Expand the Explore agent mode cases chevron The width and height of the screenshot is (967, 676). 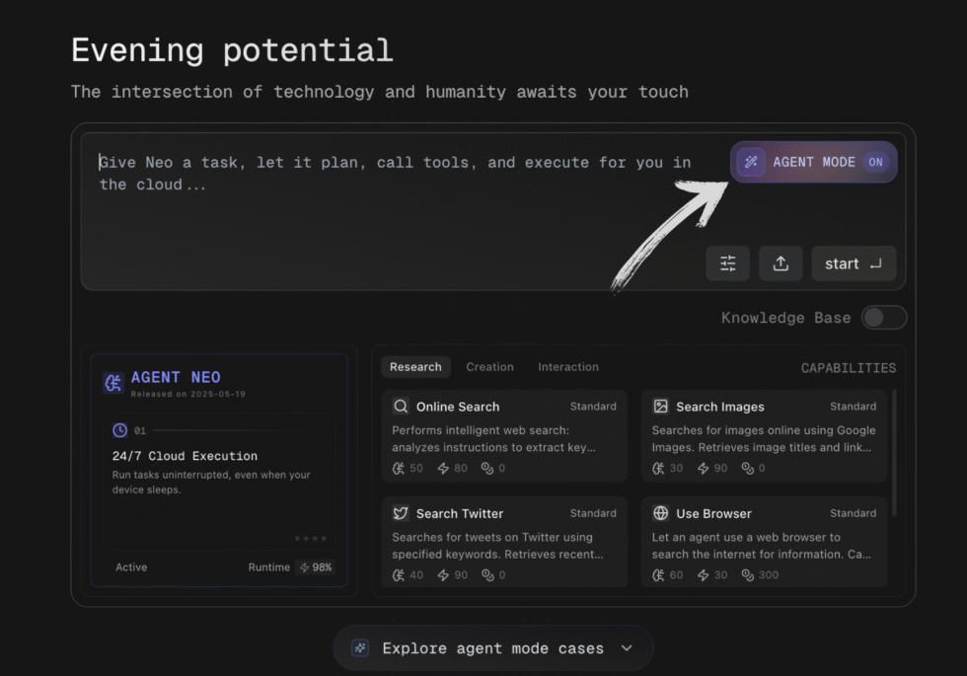(627, 648)
